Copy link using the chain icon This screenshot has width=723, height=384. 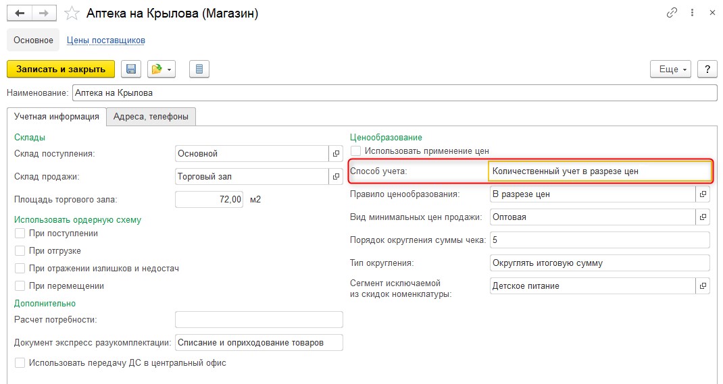[672, 13]
